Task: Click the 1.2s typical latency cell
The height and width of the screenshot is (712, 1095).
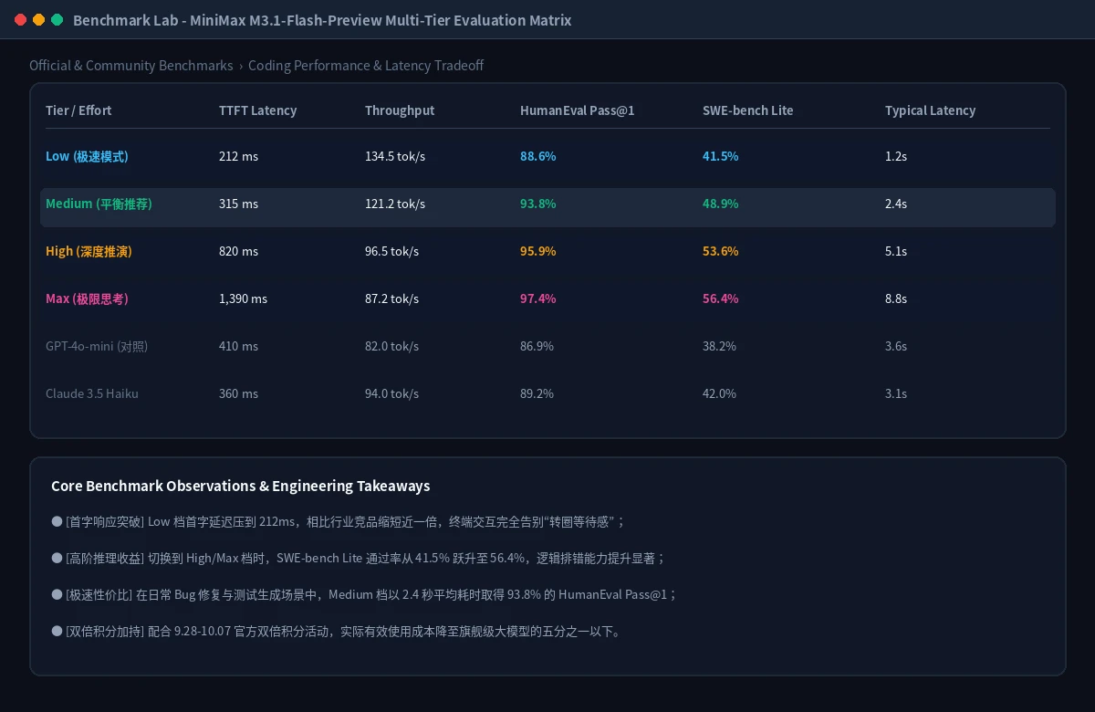Action: click(896, 156)
